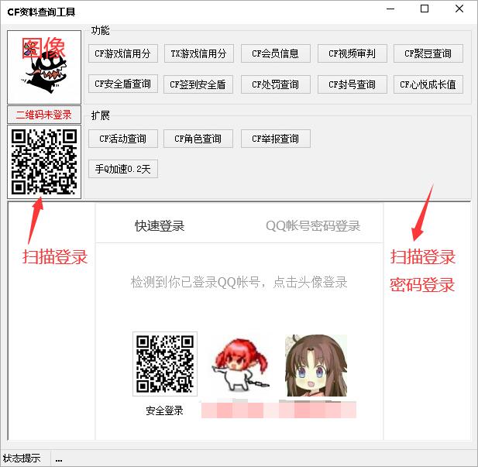The image size is (478, 467).
Task: Open CF角色查询
Action: (199, 139)
